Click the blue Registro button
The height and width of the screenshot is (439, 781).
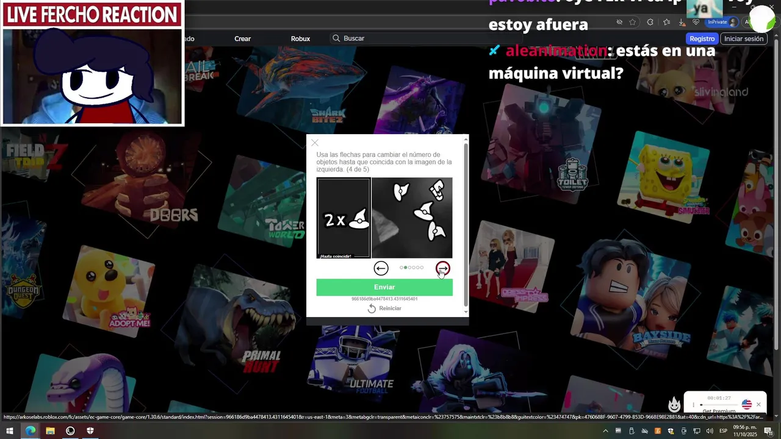702,38
